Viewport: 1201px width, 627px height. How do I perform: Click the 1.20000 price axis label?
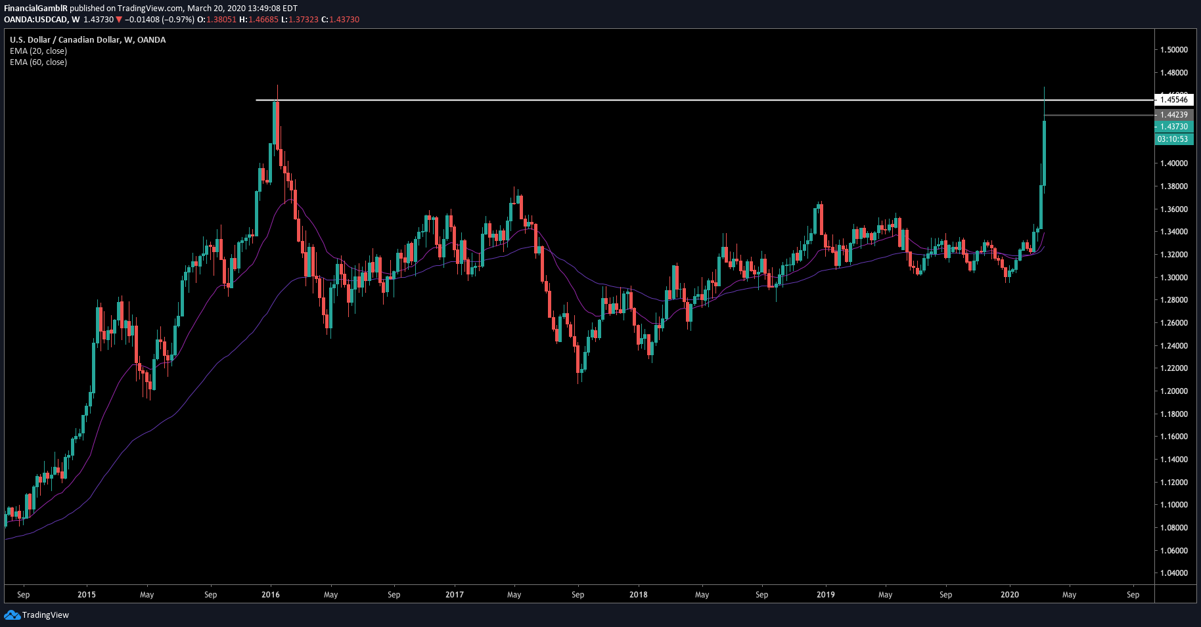(x=1174, y=391)
